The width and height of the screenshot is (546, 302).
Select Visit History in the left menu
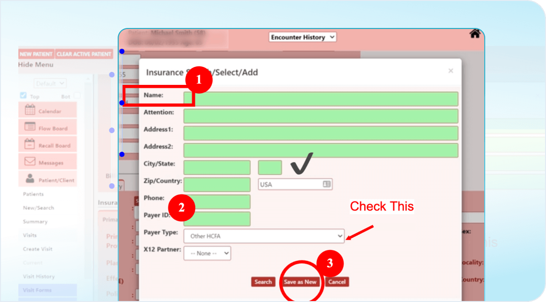click(39, 276)
